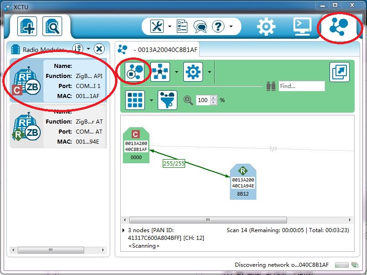This screenshot has width=367, height=275.
Task: Switch to table view grid icon
Action: click(135, 100)
